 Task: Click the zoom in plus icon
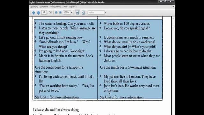point(60,12)
